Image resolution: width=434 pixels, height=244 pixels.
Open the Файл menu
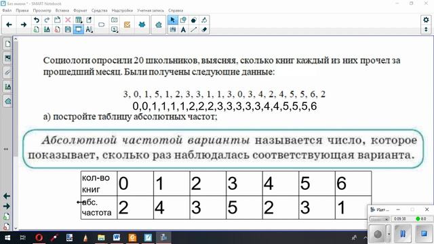tap(7, 11)
